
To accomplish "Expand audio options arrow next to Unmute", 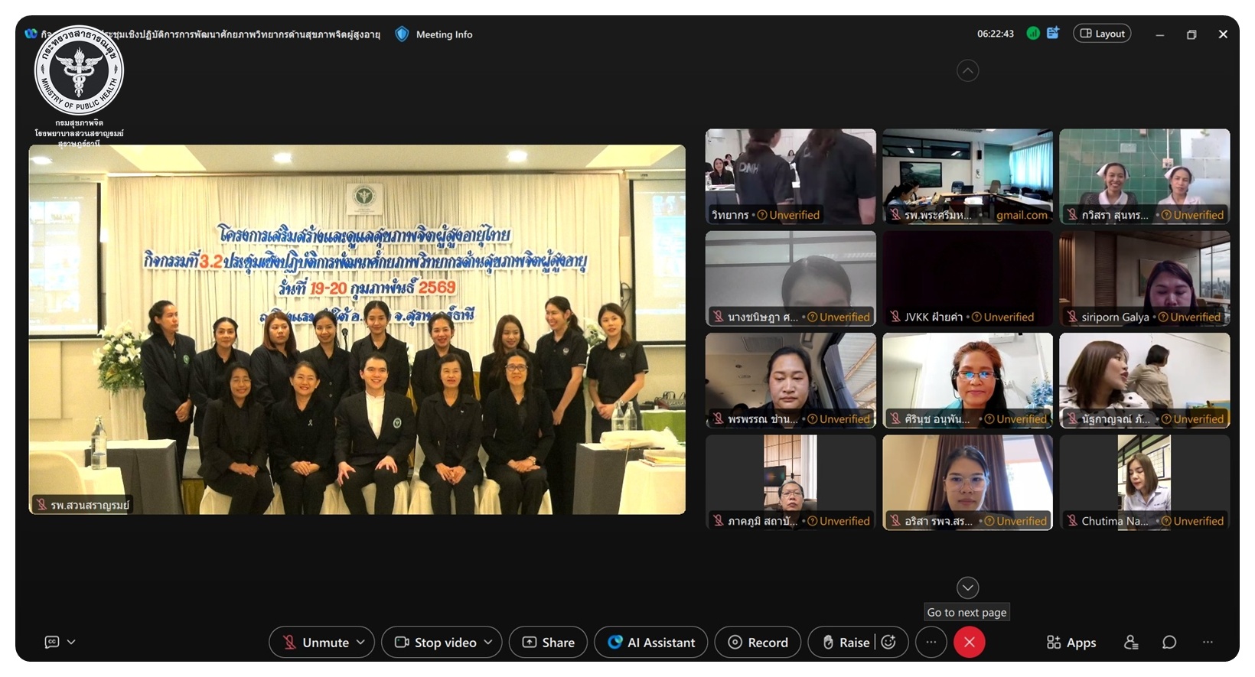I will point(360,643).
